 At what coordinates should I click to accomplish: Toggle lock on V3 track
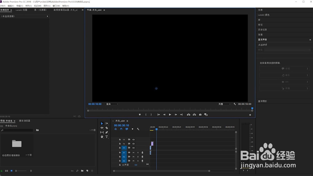[120, 139]
